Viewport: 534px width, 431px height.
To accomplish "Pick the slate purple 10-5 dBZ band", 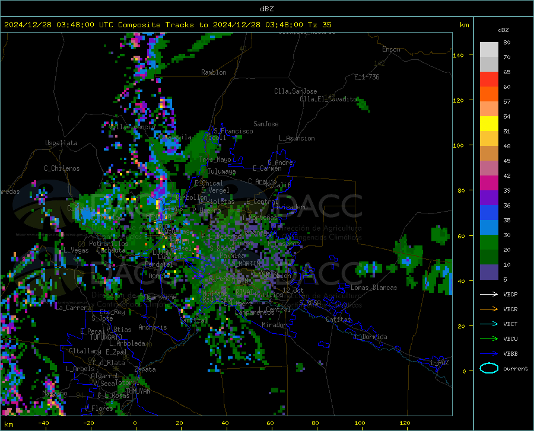I will coord(489,272).
